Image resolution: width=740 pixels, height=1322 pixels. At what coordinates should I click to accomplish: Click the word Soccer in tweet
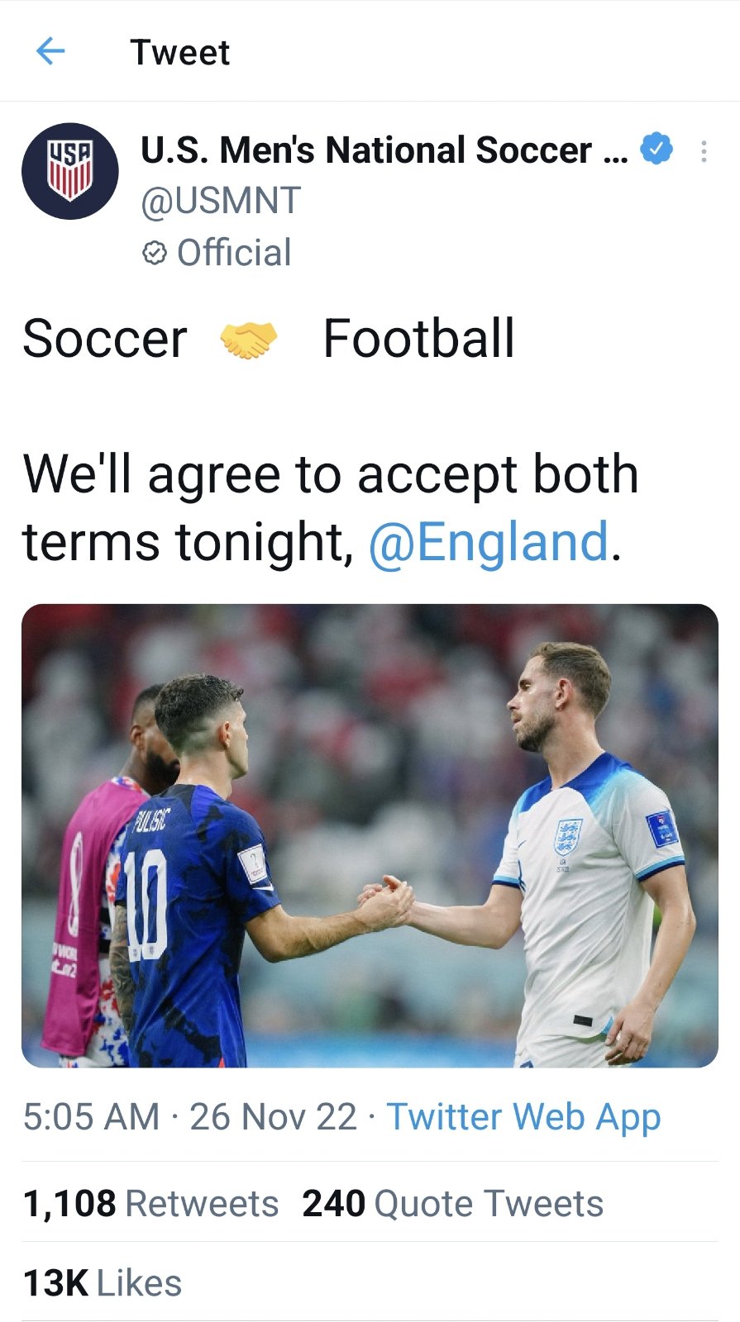[105, 339]
